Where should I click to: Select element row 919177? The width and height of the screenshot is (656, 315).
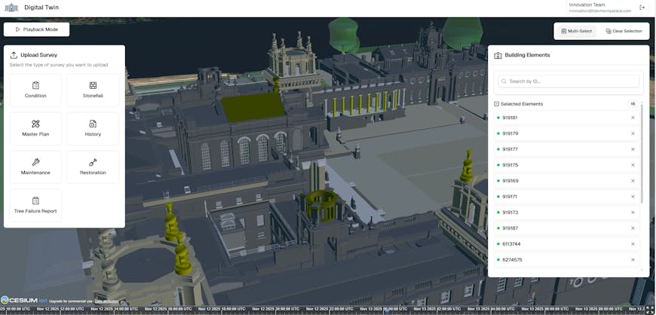coord(566,149)
